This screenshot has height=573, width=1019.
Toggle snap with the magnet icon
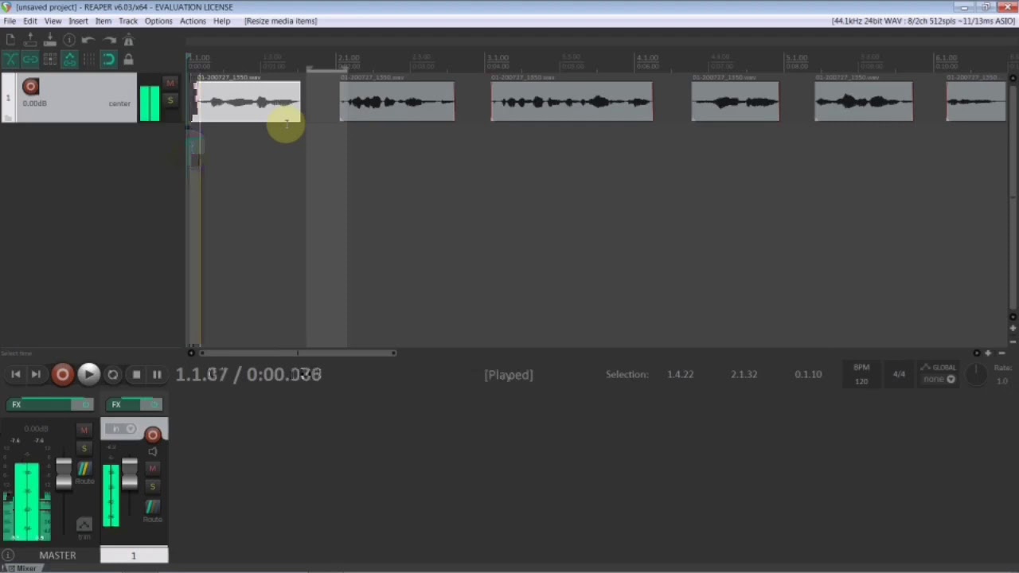click(109, 60)
